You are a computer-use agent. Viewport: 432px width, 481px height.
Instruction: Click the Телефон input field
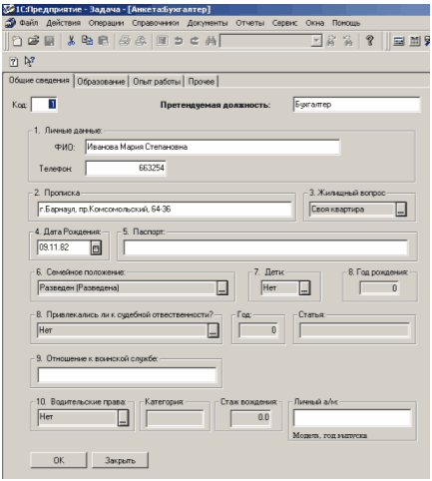coord(126,169)
